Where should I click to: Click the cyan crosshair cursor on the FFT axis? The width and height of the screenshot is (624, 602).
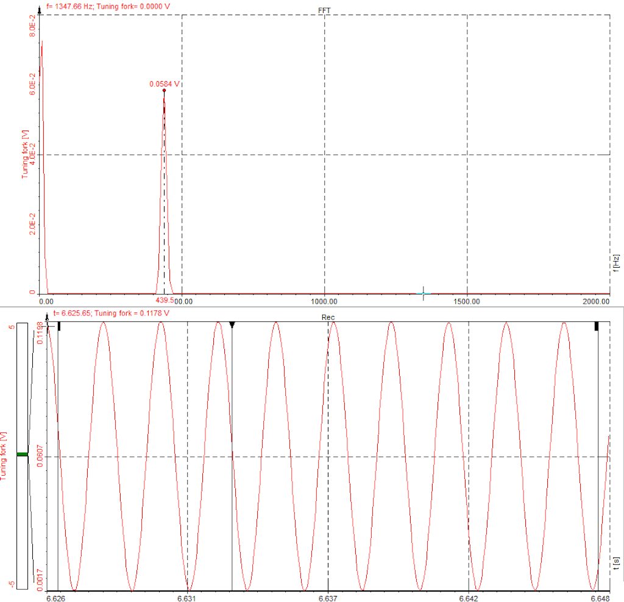[424, 293]
